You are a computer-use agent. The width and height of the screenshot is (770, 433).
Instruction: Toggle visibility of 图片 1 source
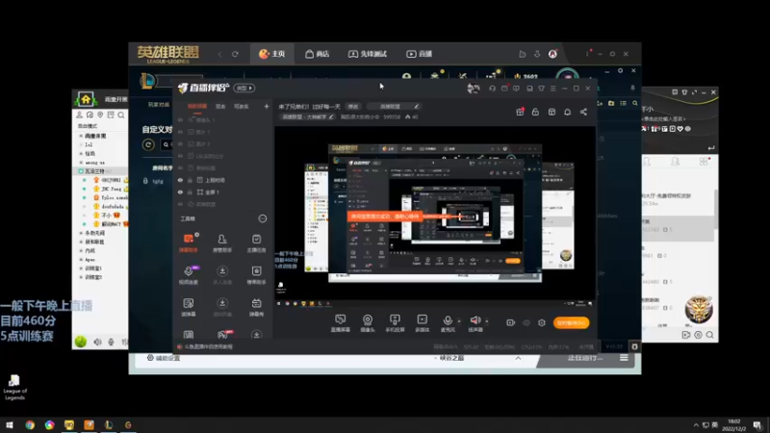tap(181, 132)
